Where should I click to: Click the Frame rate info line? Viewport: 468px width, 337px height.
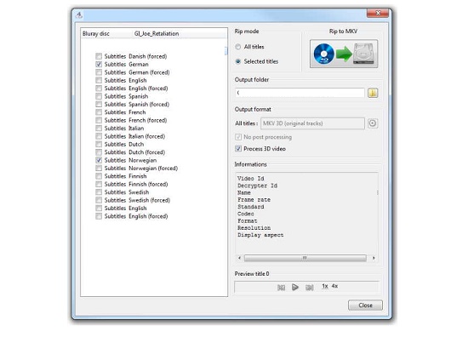point(254,199)
